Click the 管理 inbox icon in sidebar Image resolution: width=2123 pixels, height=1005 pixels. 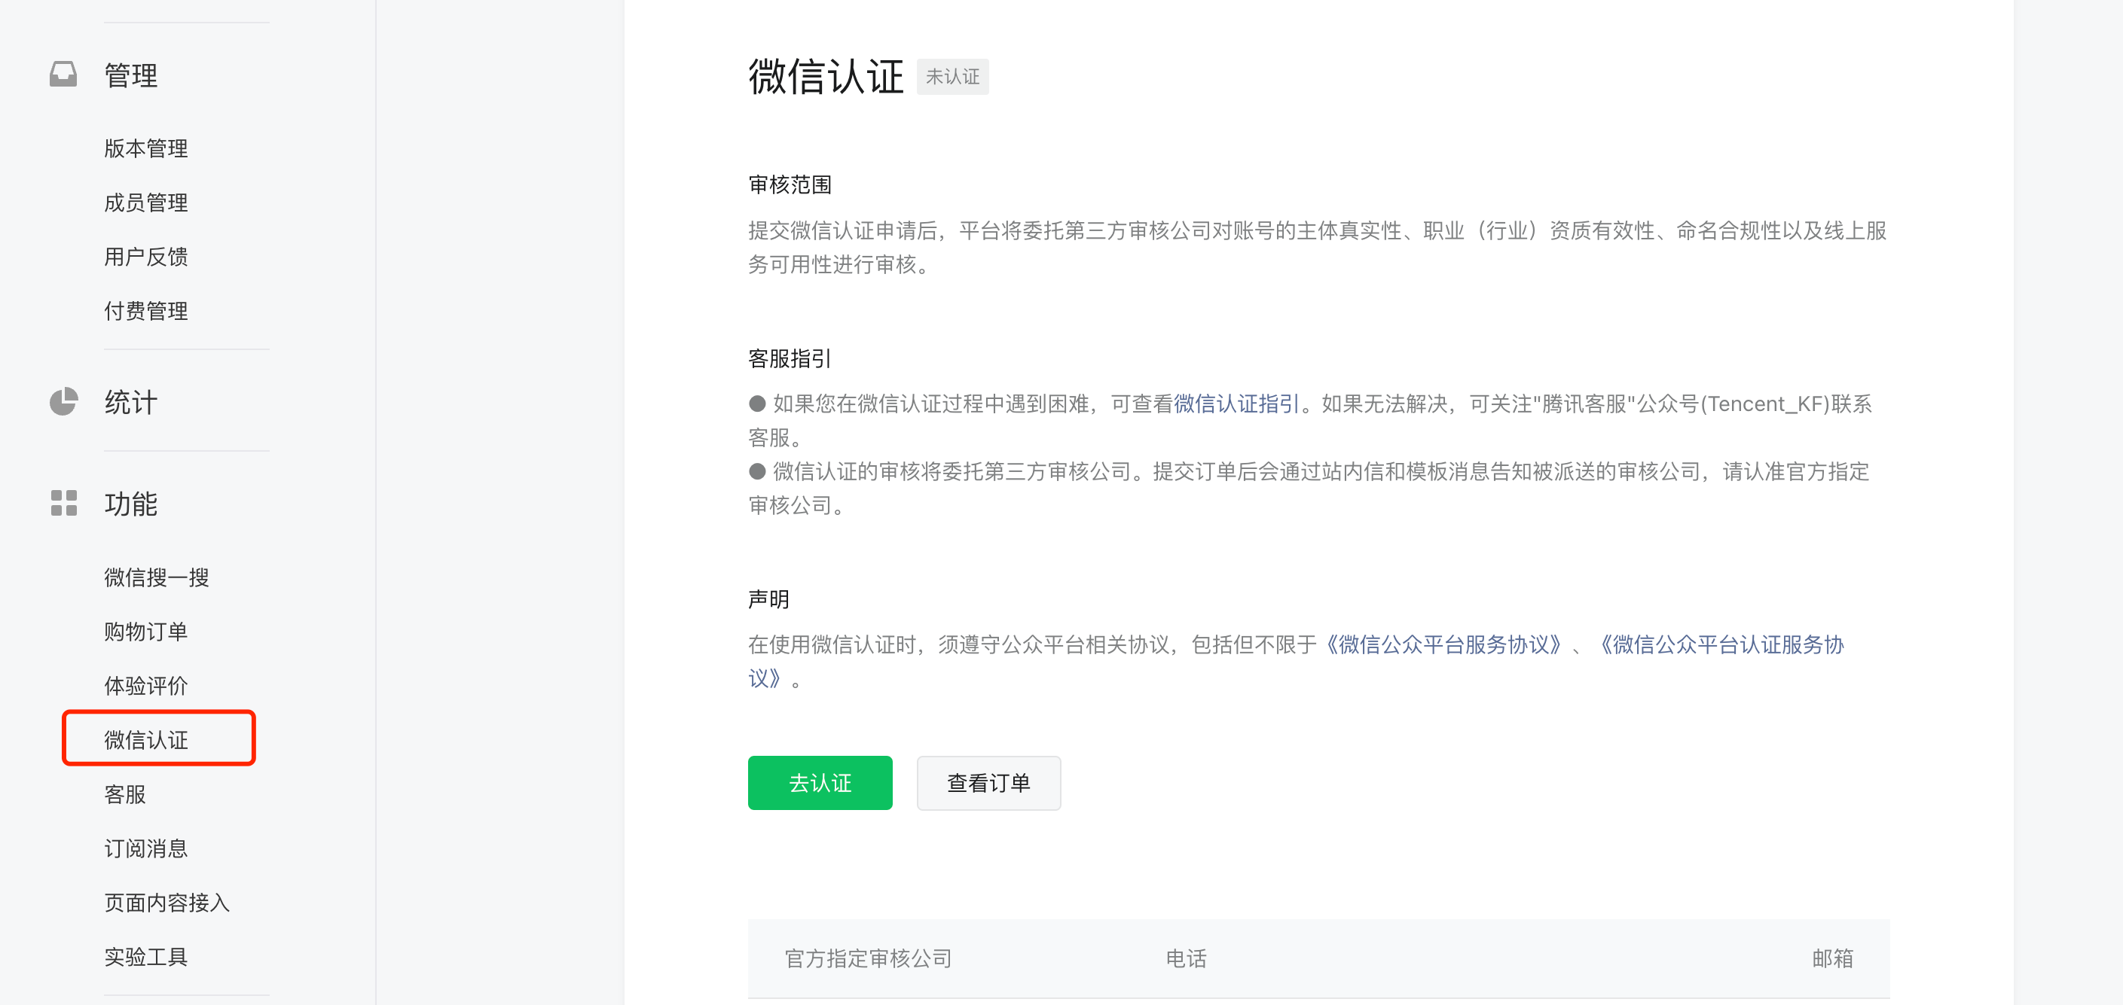pos(63,74)
